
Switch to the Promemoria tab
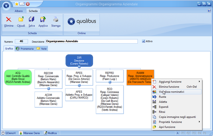pyautogui.click(x=25, y=49)
